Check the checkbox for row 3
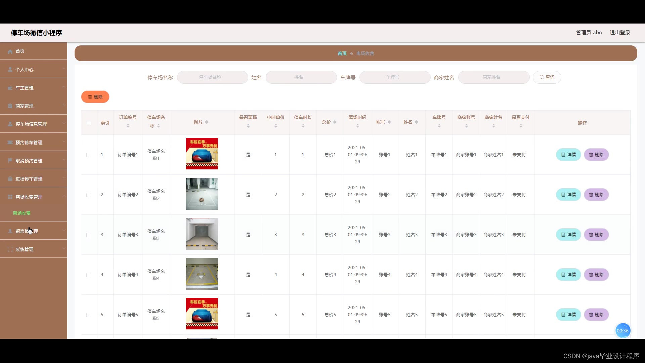 (x=89, y=235)
